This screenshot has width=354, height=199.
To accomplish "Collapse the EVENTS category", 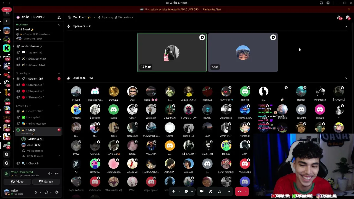I will (x=24, y=106).
